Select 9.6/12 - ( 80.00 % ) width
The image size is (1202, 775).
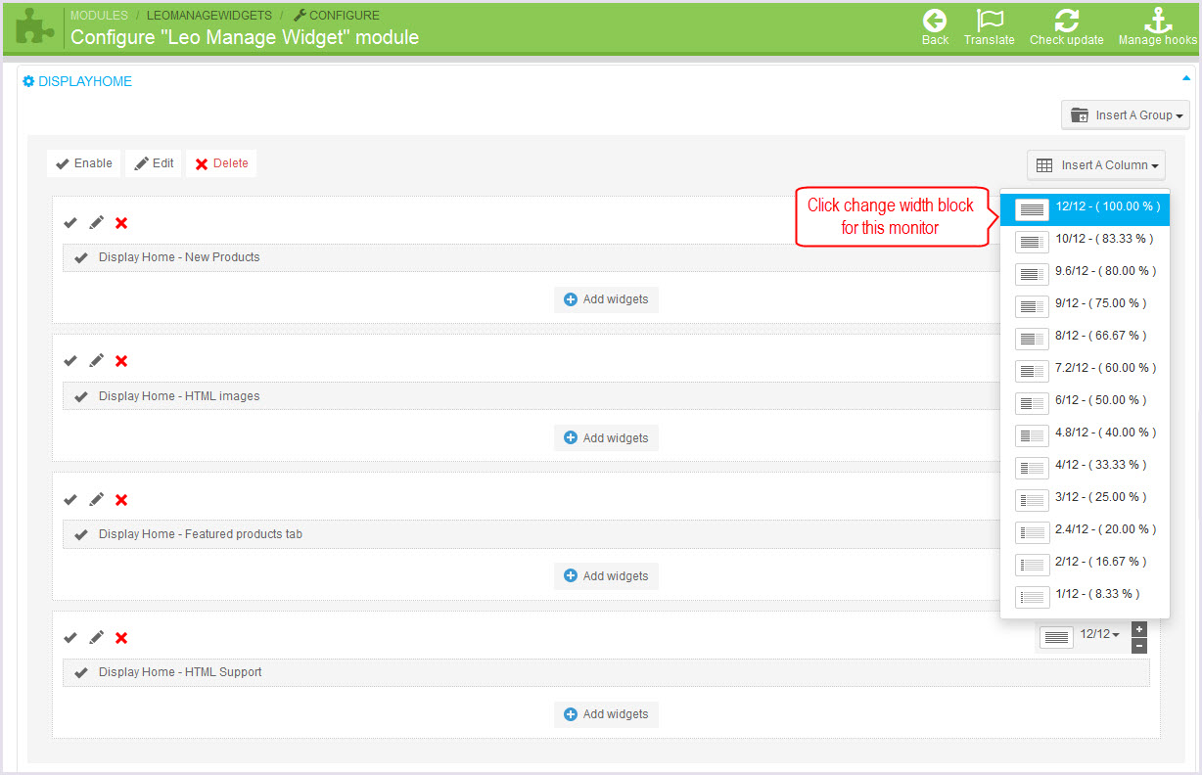pyautogui.click(x=1085, y=274)
